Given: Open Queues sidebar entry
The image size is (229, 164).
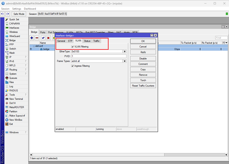Looking at the screenshot, I should 13,78.
